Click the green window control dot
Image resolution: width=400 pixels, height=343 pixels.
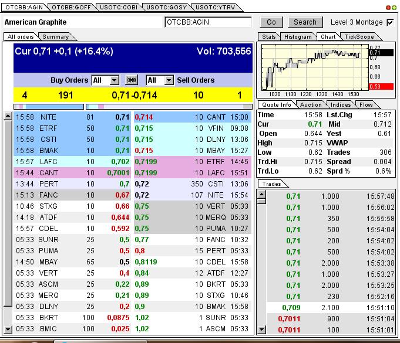pos(394,8)
